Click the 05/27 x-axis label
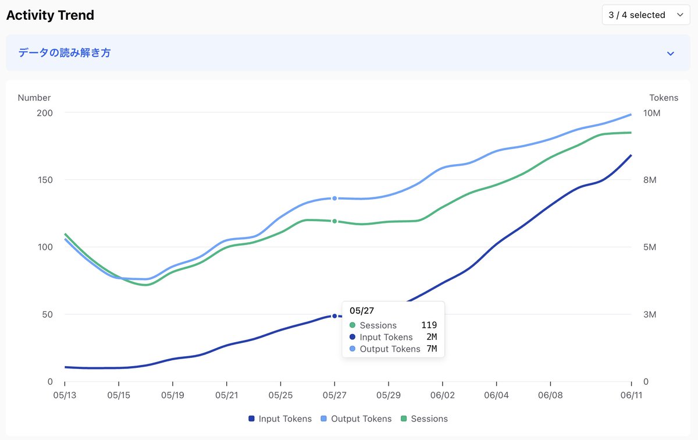Viewport: 698px width, 440px height. pos(334,395)
